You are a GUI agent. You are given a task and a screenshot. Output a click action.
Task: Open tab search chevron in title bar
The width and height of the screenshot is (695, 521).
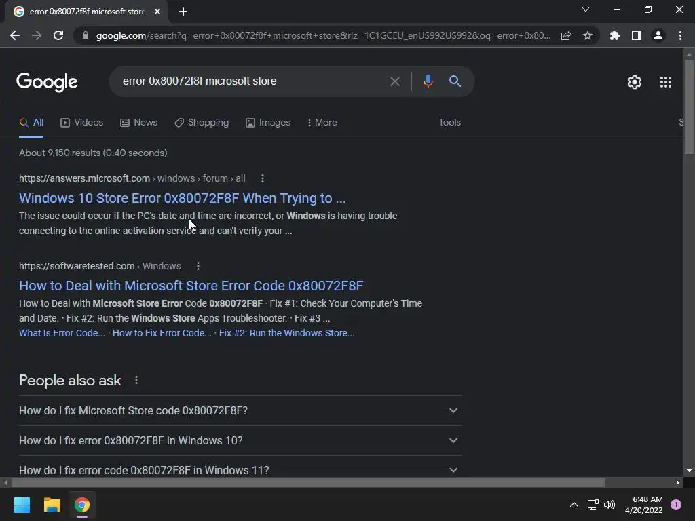tap(586, 9)
